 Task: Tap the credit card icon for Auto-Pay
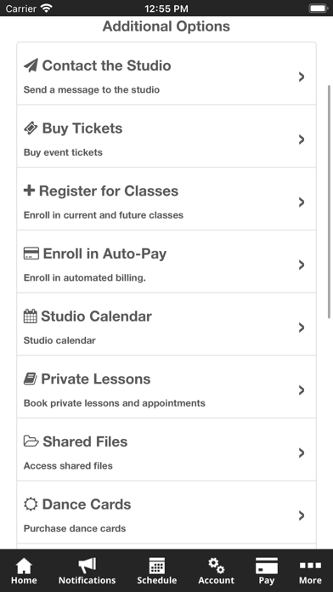[x=31, y=253]
